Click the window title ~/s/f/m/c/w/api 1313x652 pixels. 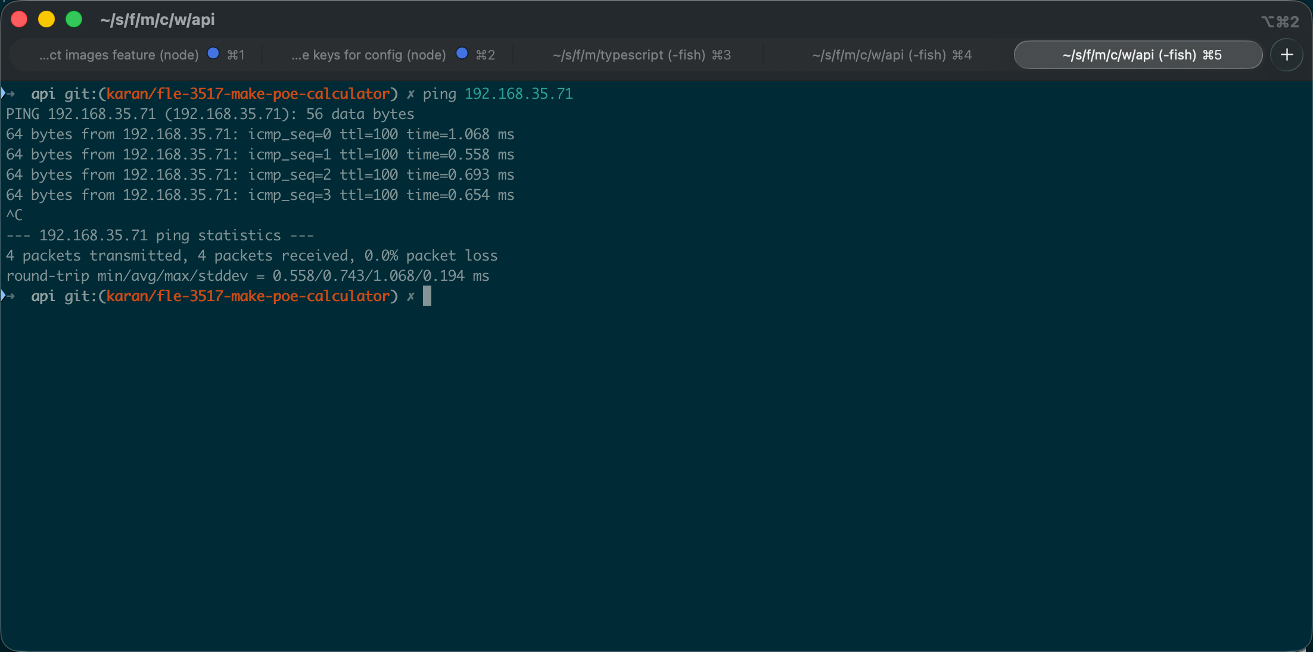pyautogui.click(x=157, y=20)
